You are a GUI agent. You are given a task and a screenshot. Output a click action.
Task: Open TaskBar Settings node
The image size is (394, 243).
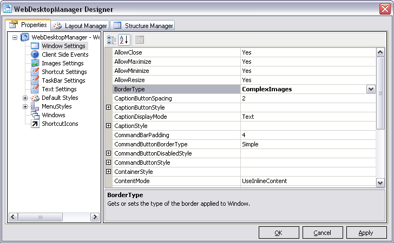coord(63,80)
